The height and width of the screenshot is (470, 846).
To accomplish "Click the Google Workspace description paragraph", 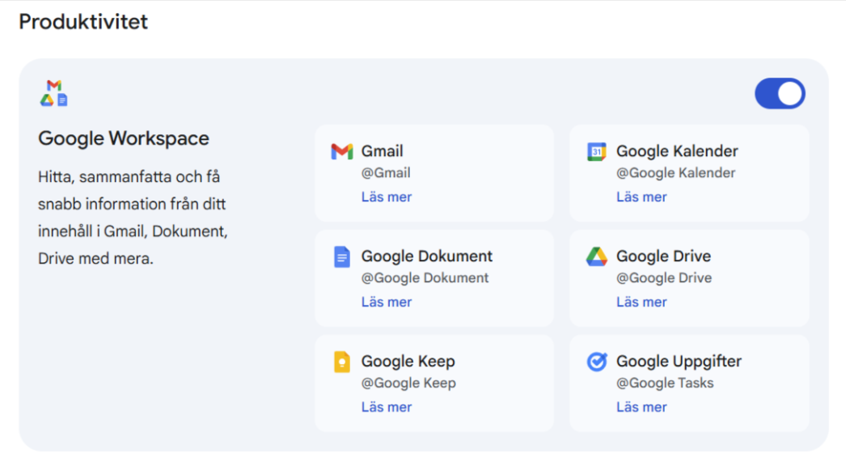I will click(133, 218).
